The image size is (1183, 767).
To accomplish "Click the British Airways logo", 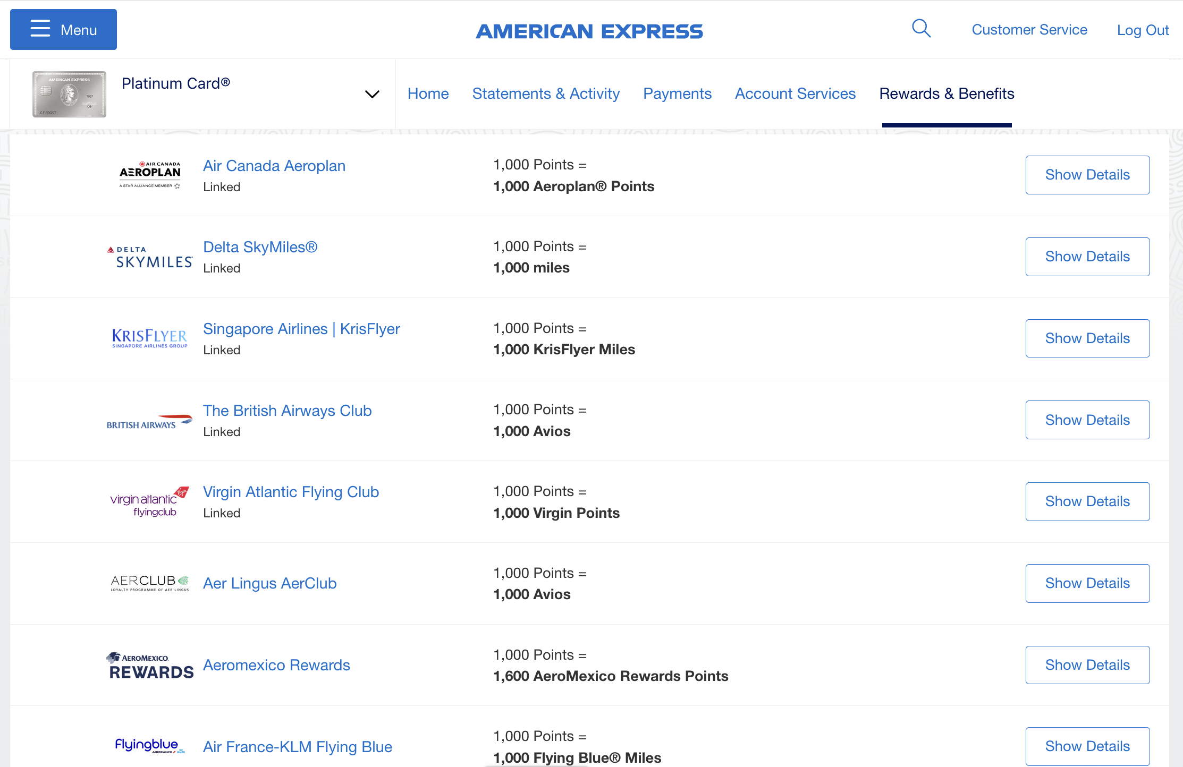I will [x=149, y=420].
